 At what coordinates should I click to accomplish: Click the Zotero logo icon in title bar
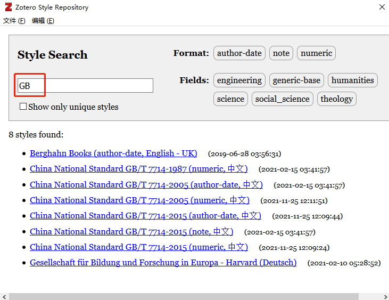tap(9, 7)
